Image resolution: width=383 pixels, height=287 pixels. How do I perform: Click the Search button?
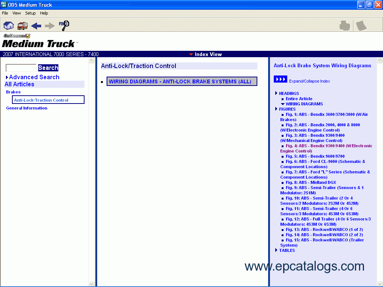48,68
